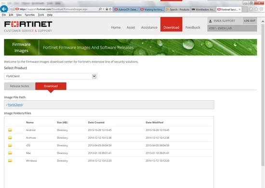
Task: Refresh the page with the reload icon
Action: (110, 9)
